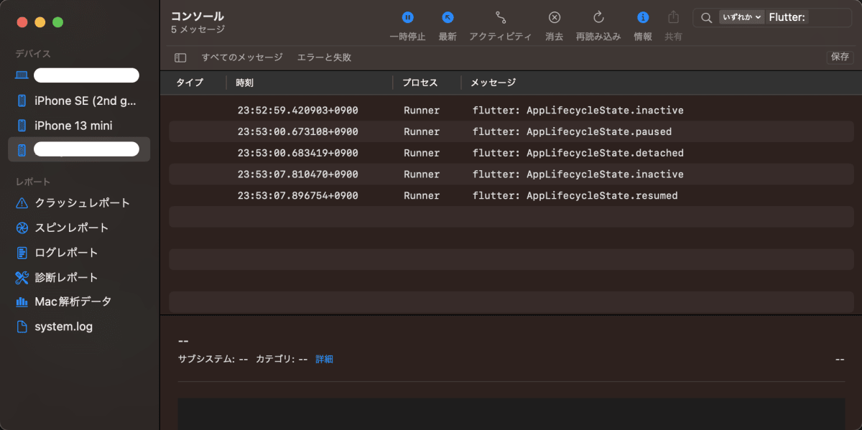
Task: Open the いずれか search filter dropdown
Action: [741, 17]
